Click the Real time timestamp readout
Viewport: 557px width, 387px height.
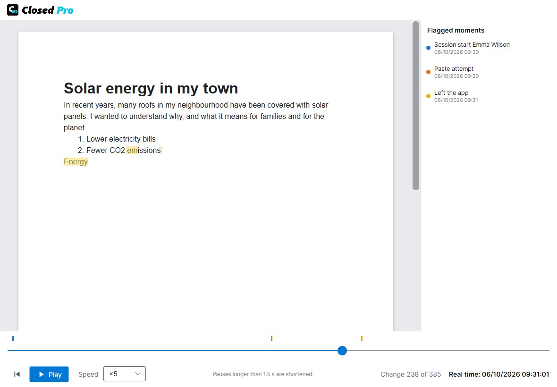click(499, 374)
